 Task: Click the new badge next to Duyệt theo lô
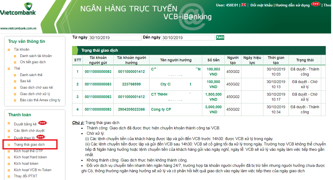[x=41, y=137]
